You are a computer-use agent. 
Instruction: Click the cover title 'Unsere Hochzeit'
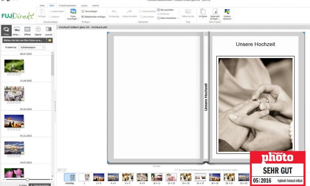click(255, 44)
